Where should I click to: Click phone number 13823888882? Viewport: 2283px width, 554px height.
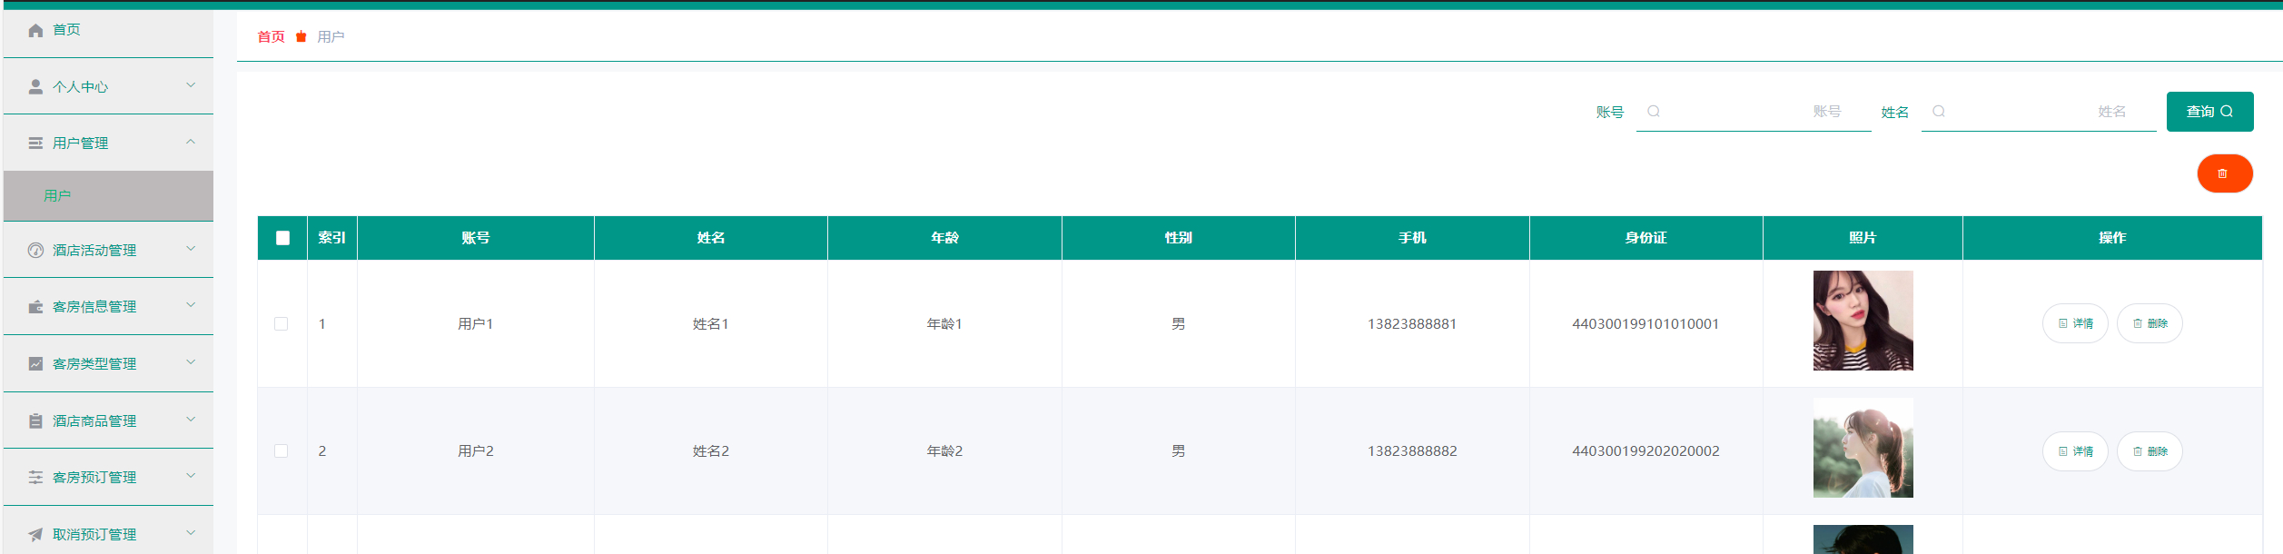pos(1412,451)
